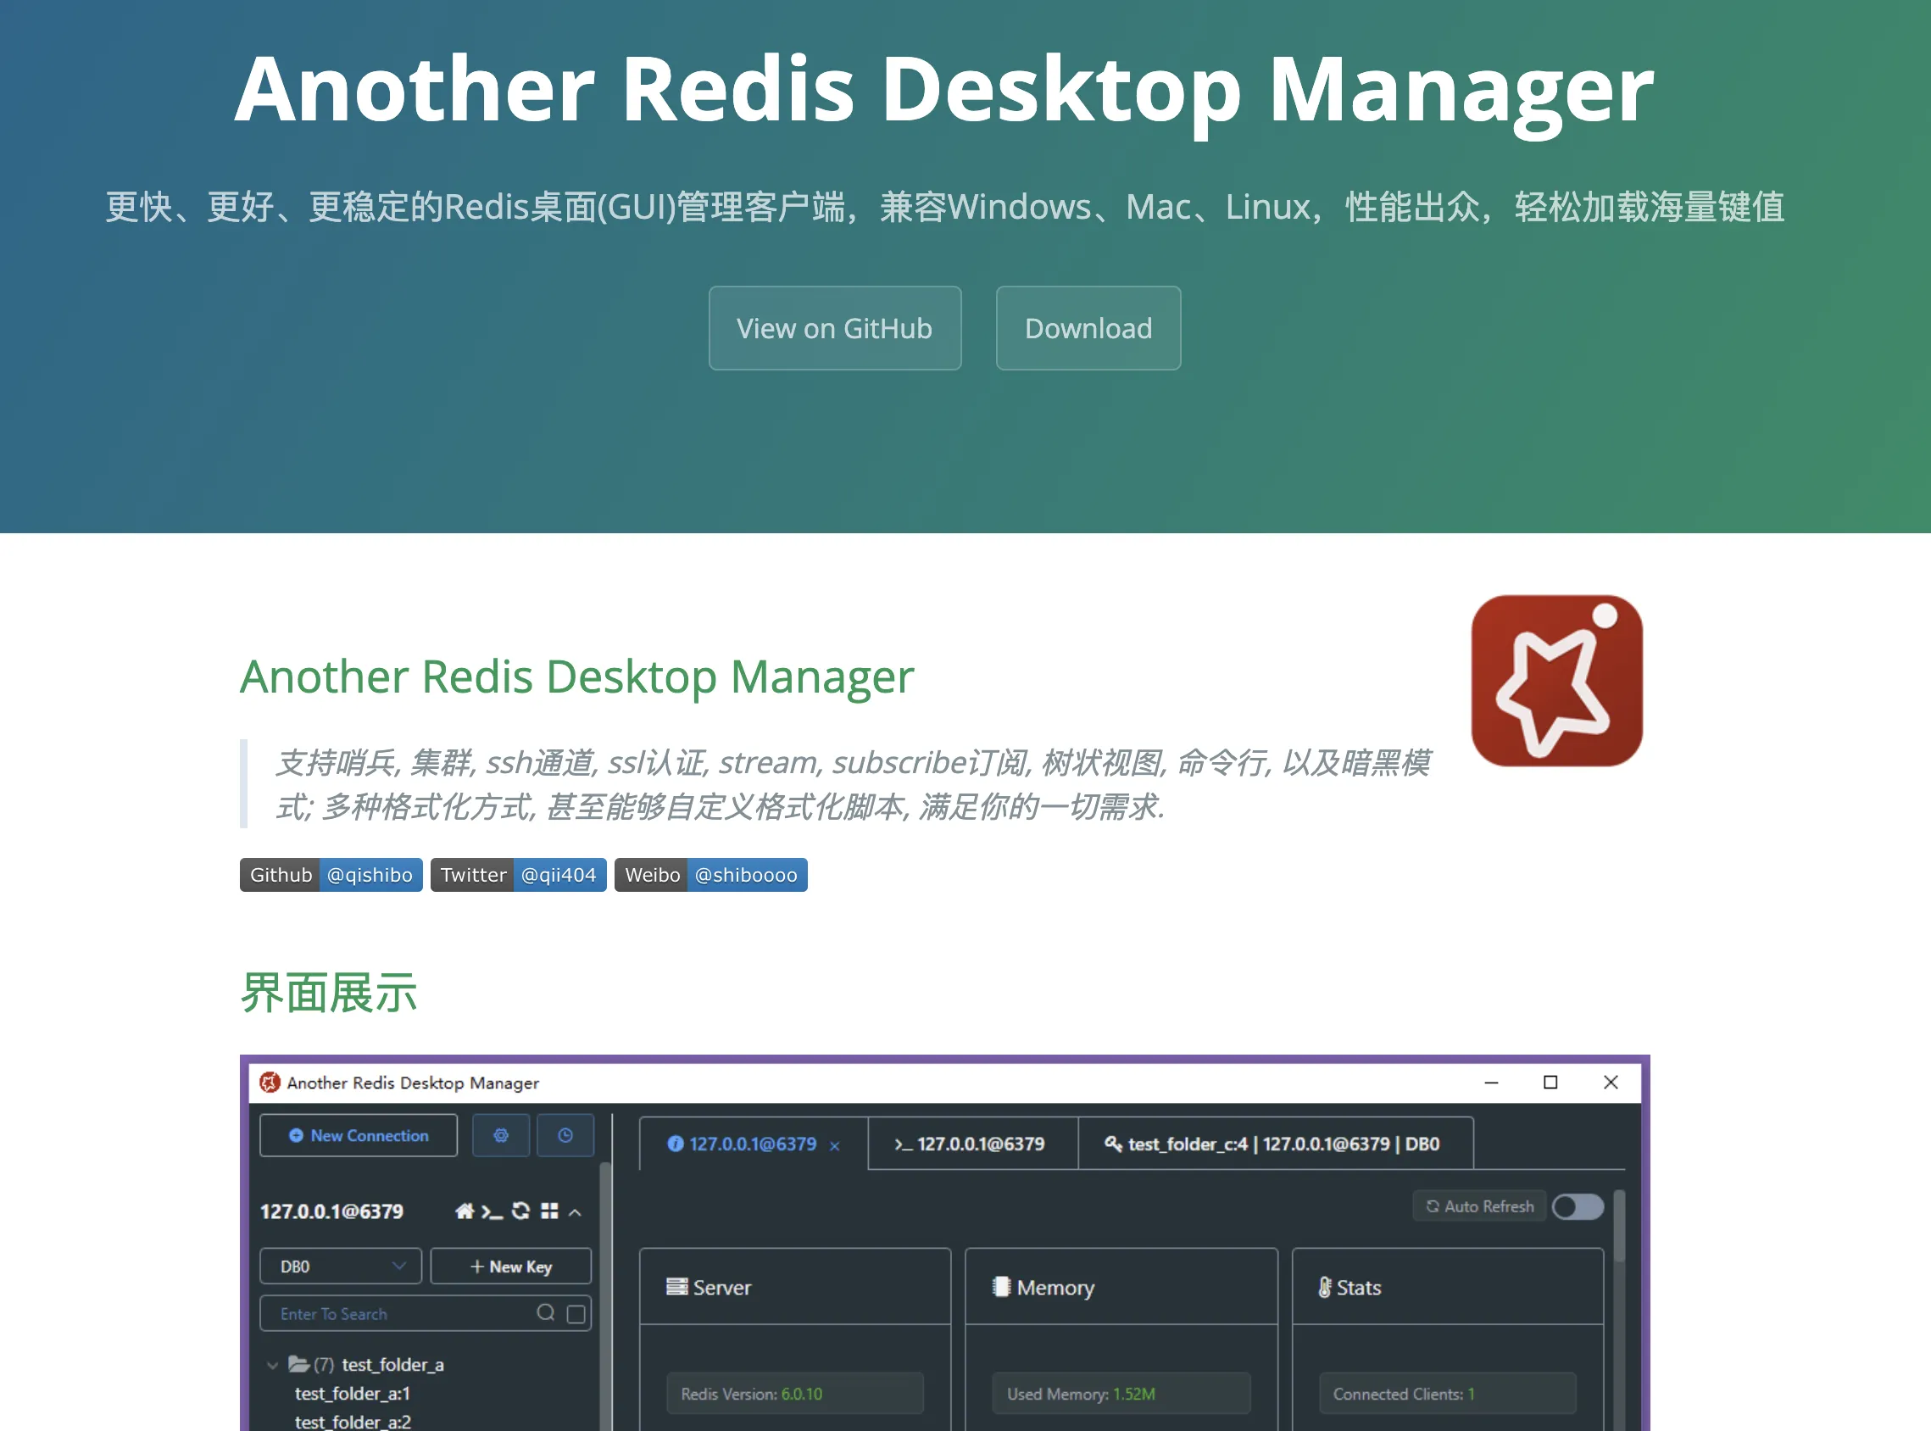
Task: Tick the exact search checkbox
Action: coord(576,1314)
